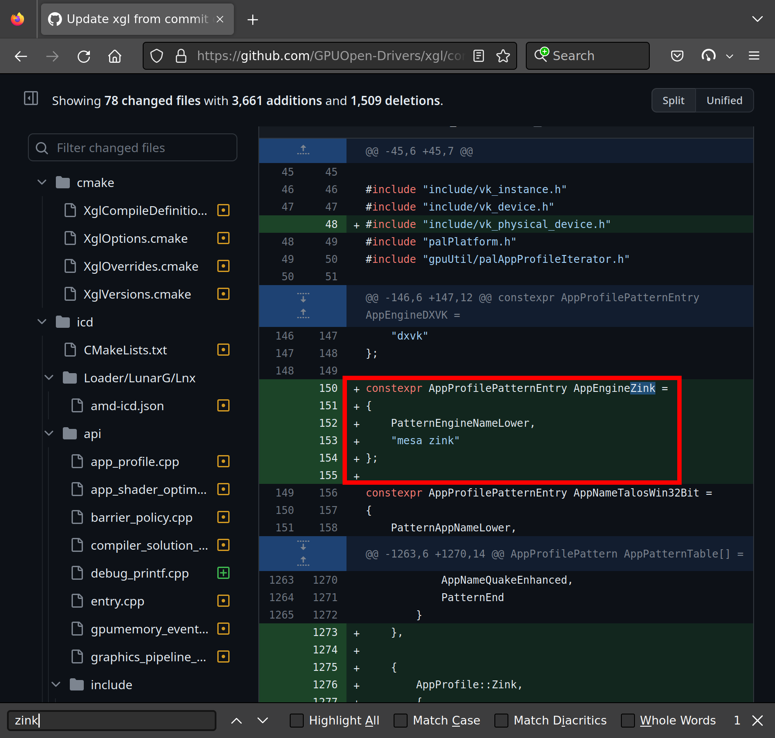Open tracking protection shield info

(x=157, y=56)
